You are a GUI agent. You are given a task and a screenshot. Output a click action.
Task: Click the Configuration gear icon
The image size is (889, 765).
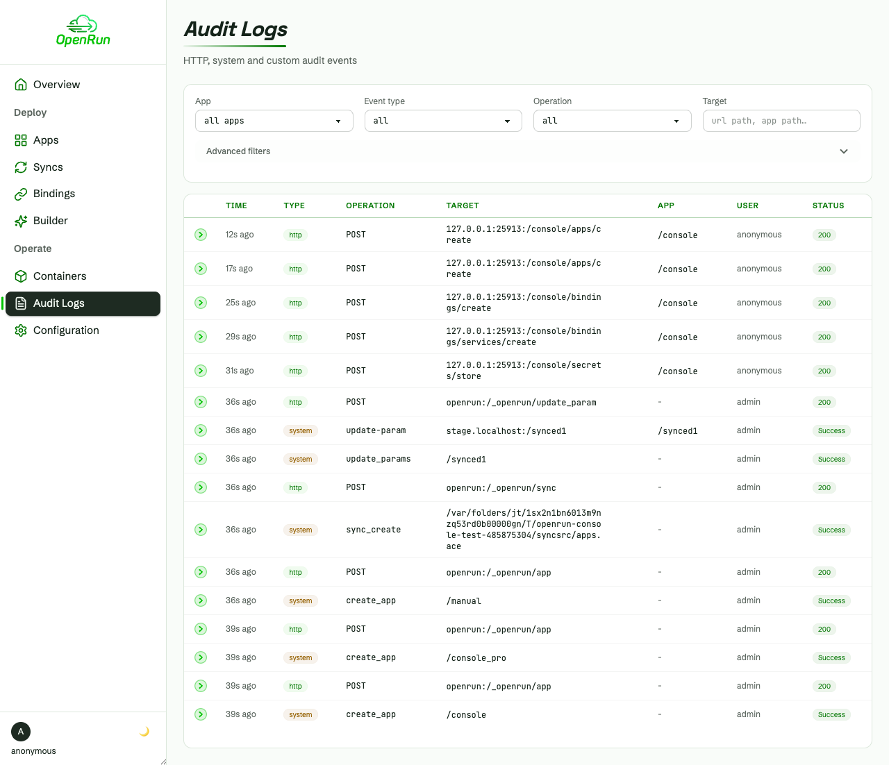[21, 330]
